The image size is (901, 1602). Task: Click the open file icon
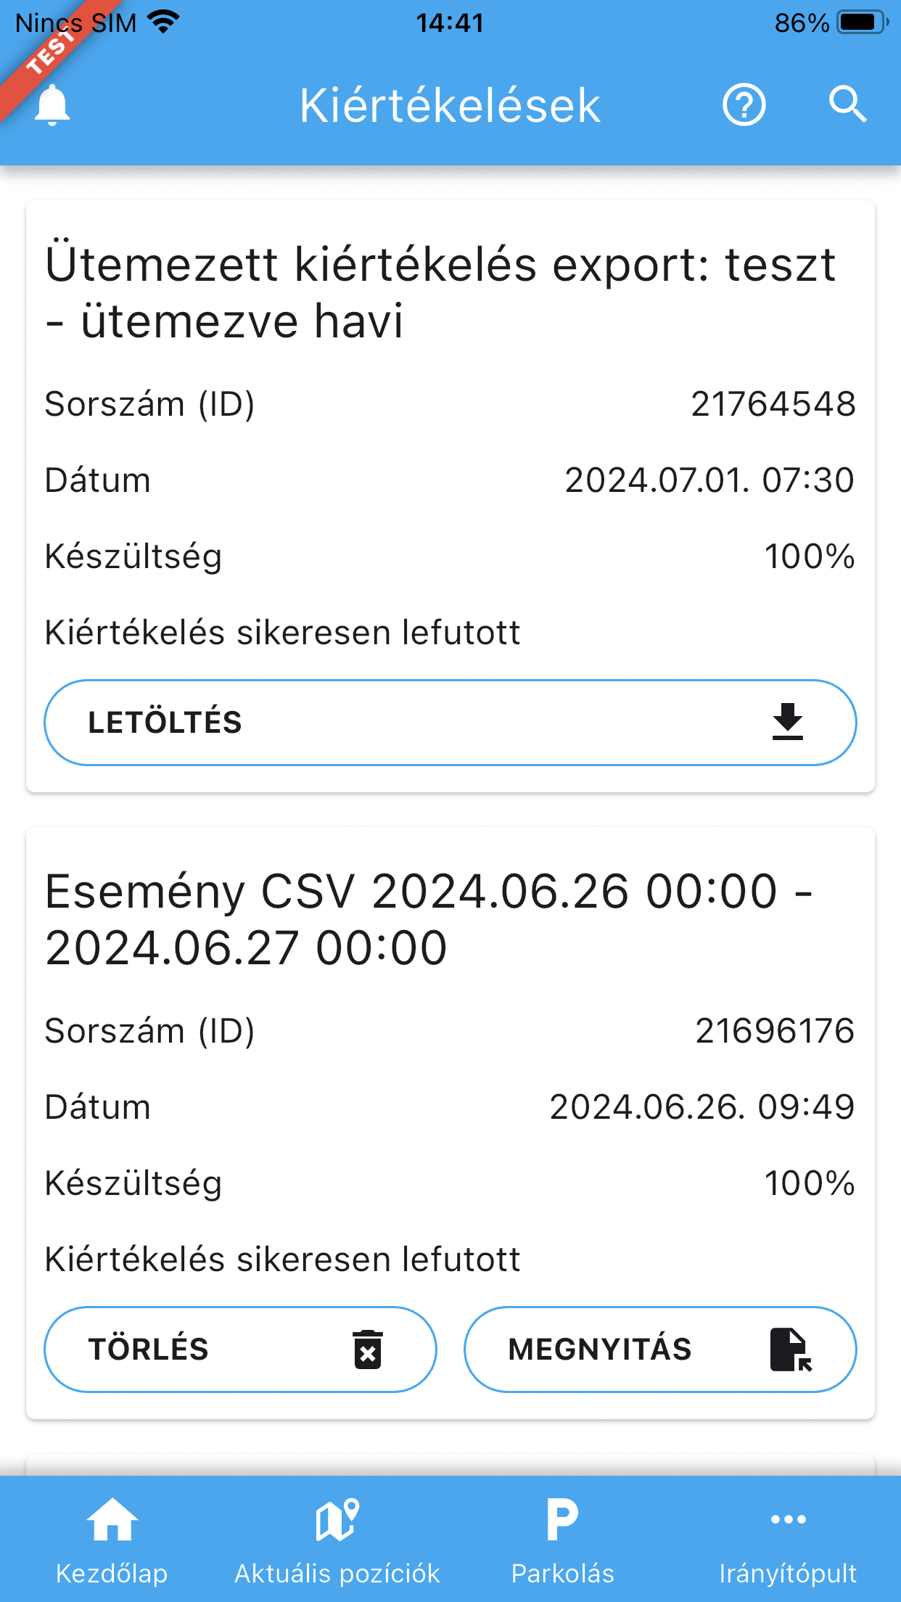point(790,1350)
